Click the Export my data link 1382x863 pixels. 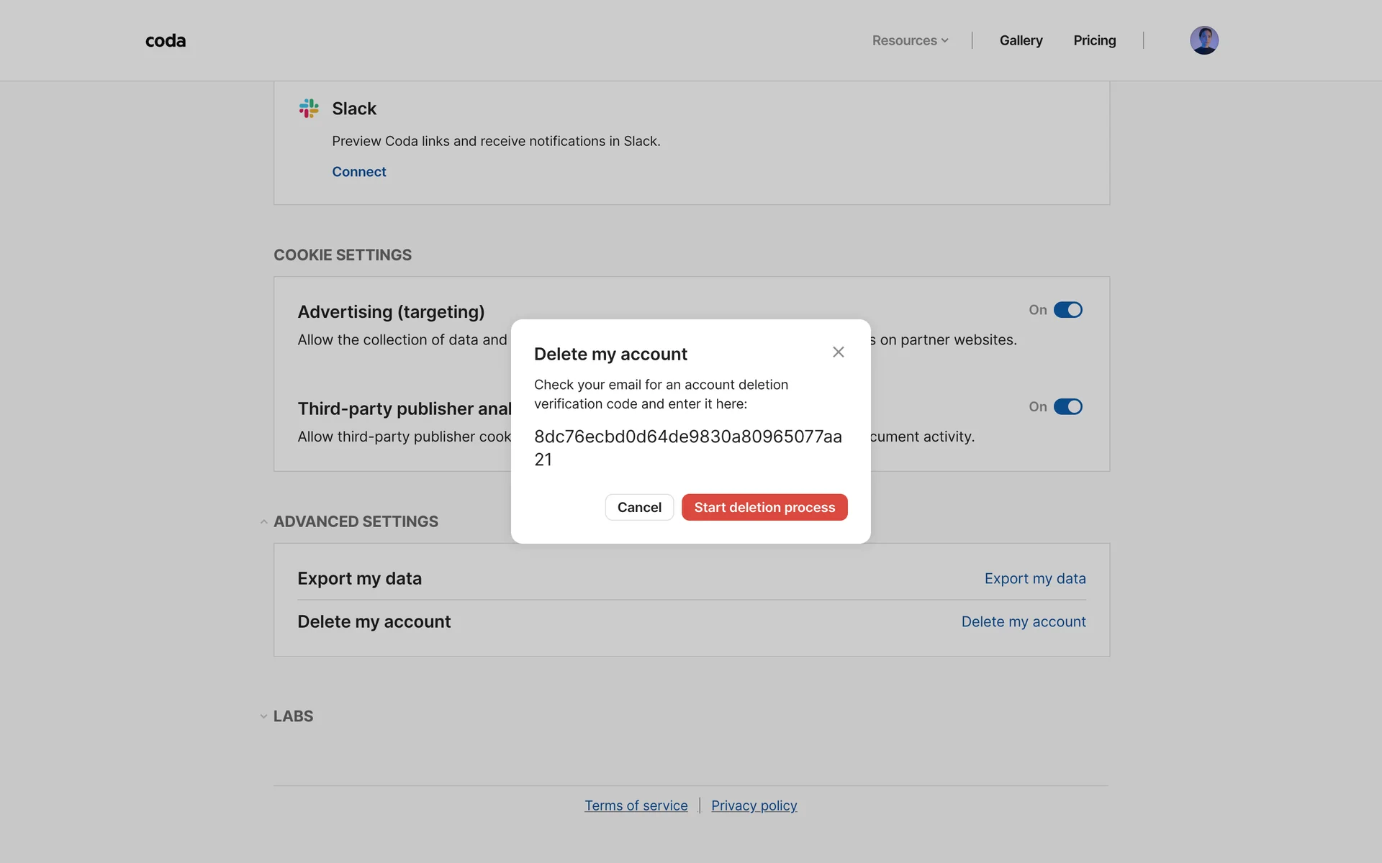[1034, 579]
